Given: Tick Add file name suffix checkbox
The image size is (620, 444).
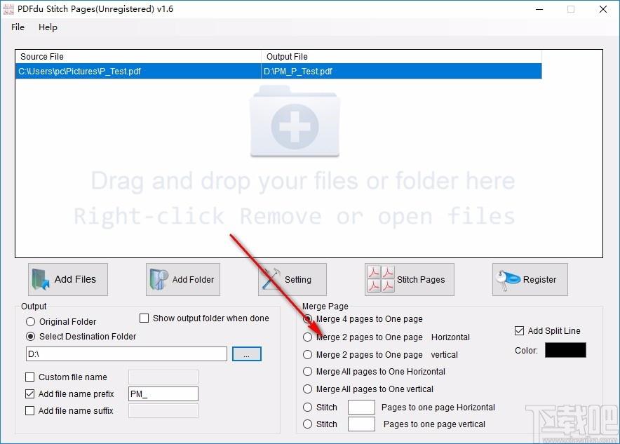Looking at the screenshot, I should (29, 411).
